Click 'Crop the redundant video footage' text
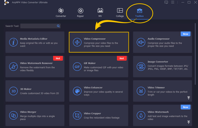Image resolution: width=198 pixels, height=128 pixels. tap(102, 118)
